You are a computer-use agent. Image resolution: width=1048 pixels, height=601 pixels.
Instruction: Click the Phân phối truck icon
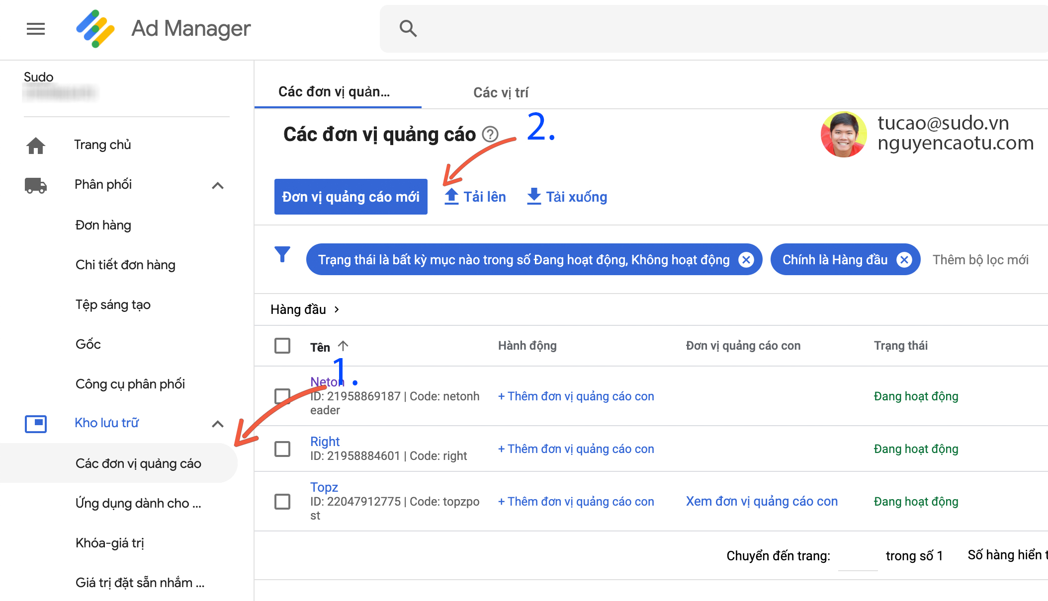(x=36, y=185)
